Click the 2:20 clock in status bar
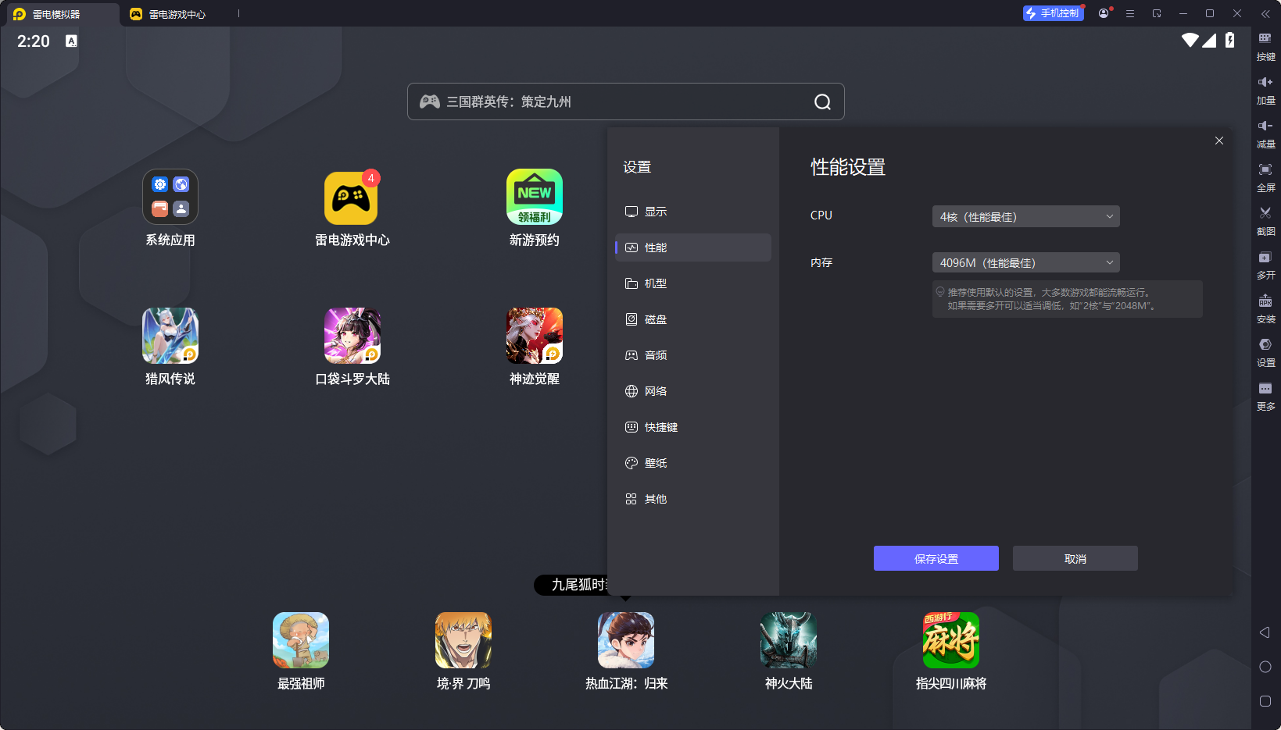1281x730 pixels. [34, 41]
